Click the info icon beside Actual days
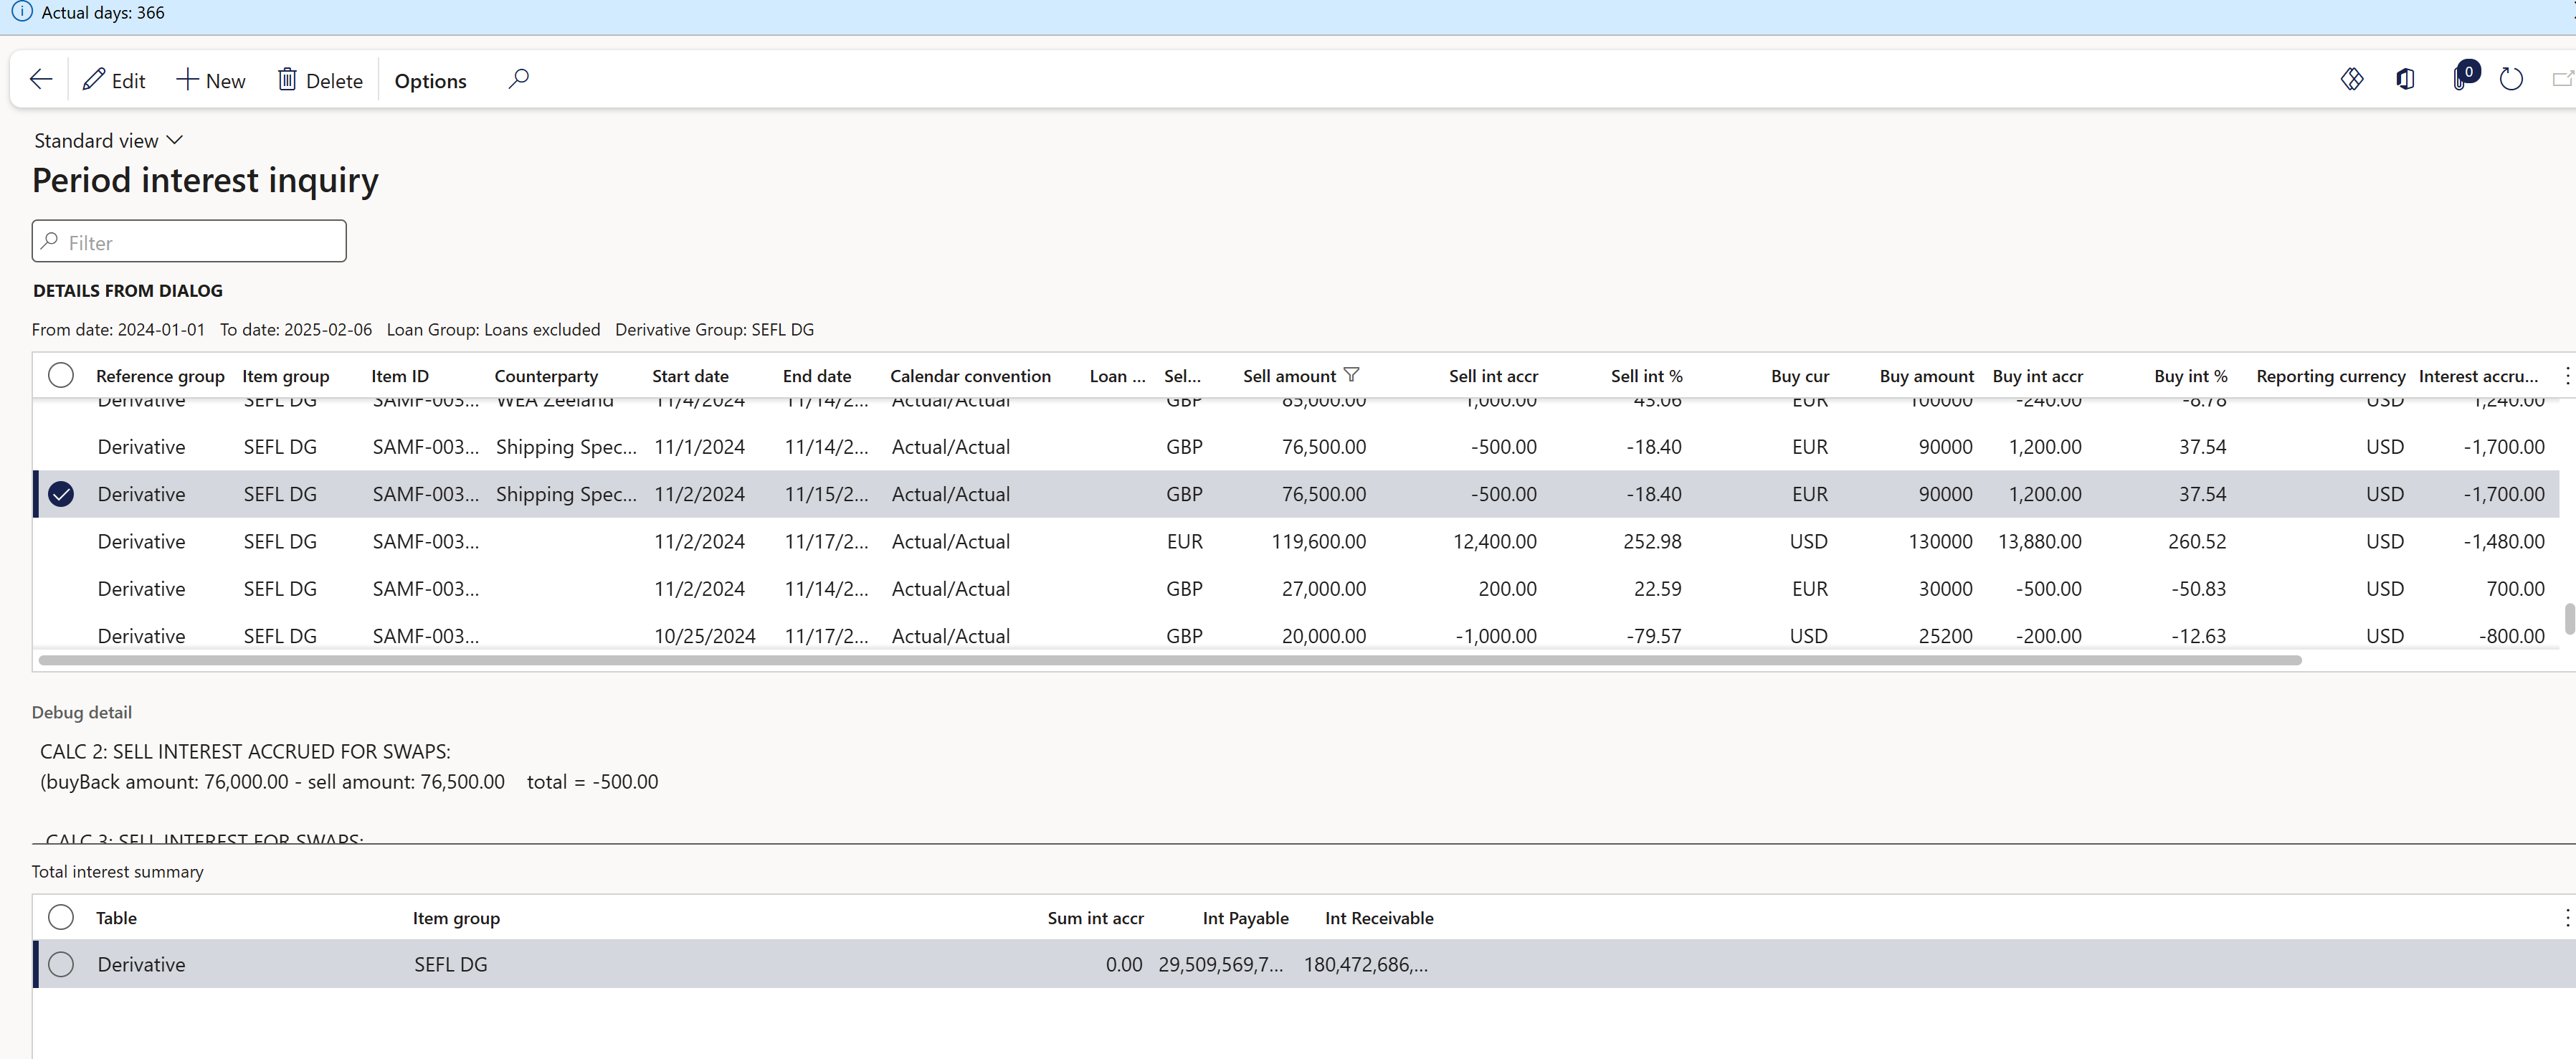The width and height of the screenshot is (2576, 1059). 21,12
